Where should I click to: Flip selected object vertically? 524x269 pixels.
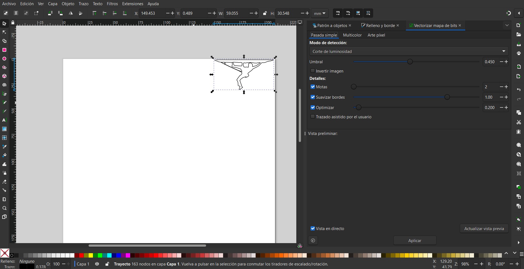81,13
